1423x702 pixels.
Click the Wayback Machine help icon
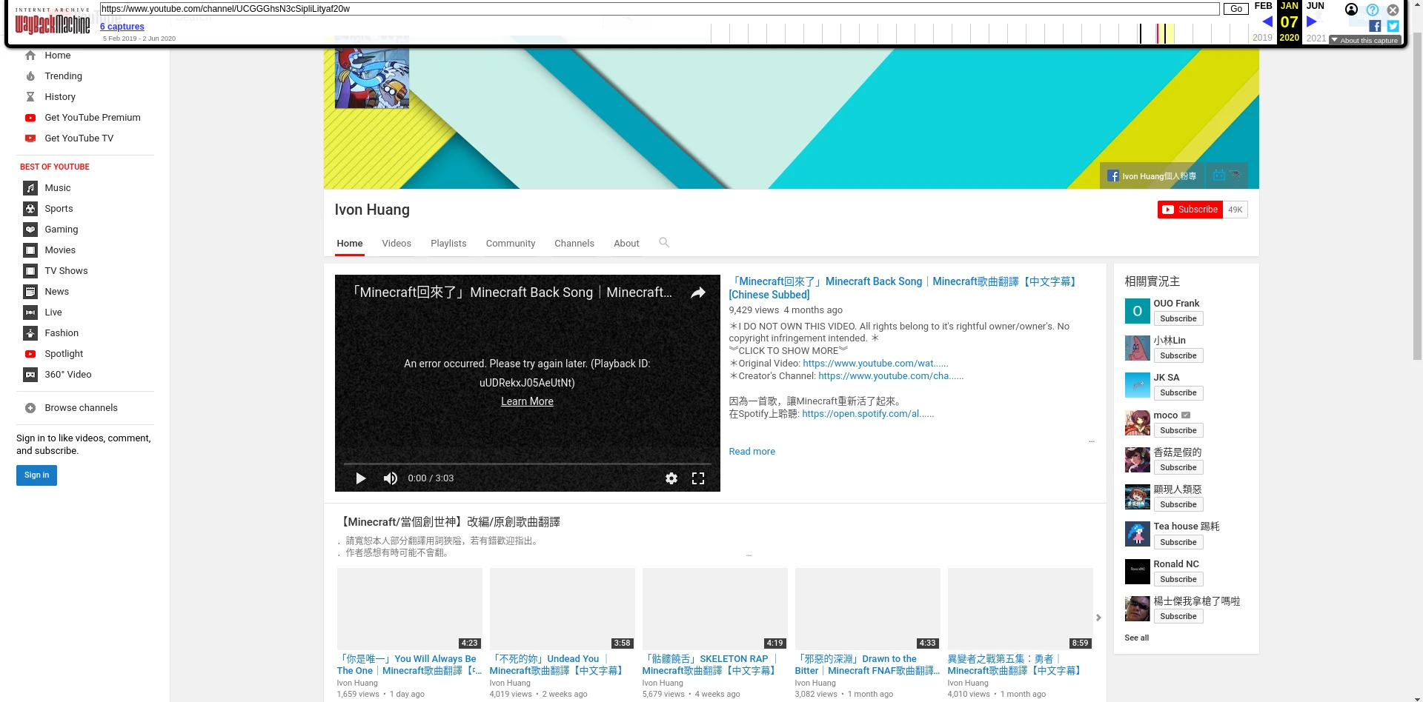tap(1372, 10)
